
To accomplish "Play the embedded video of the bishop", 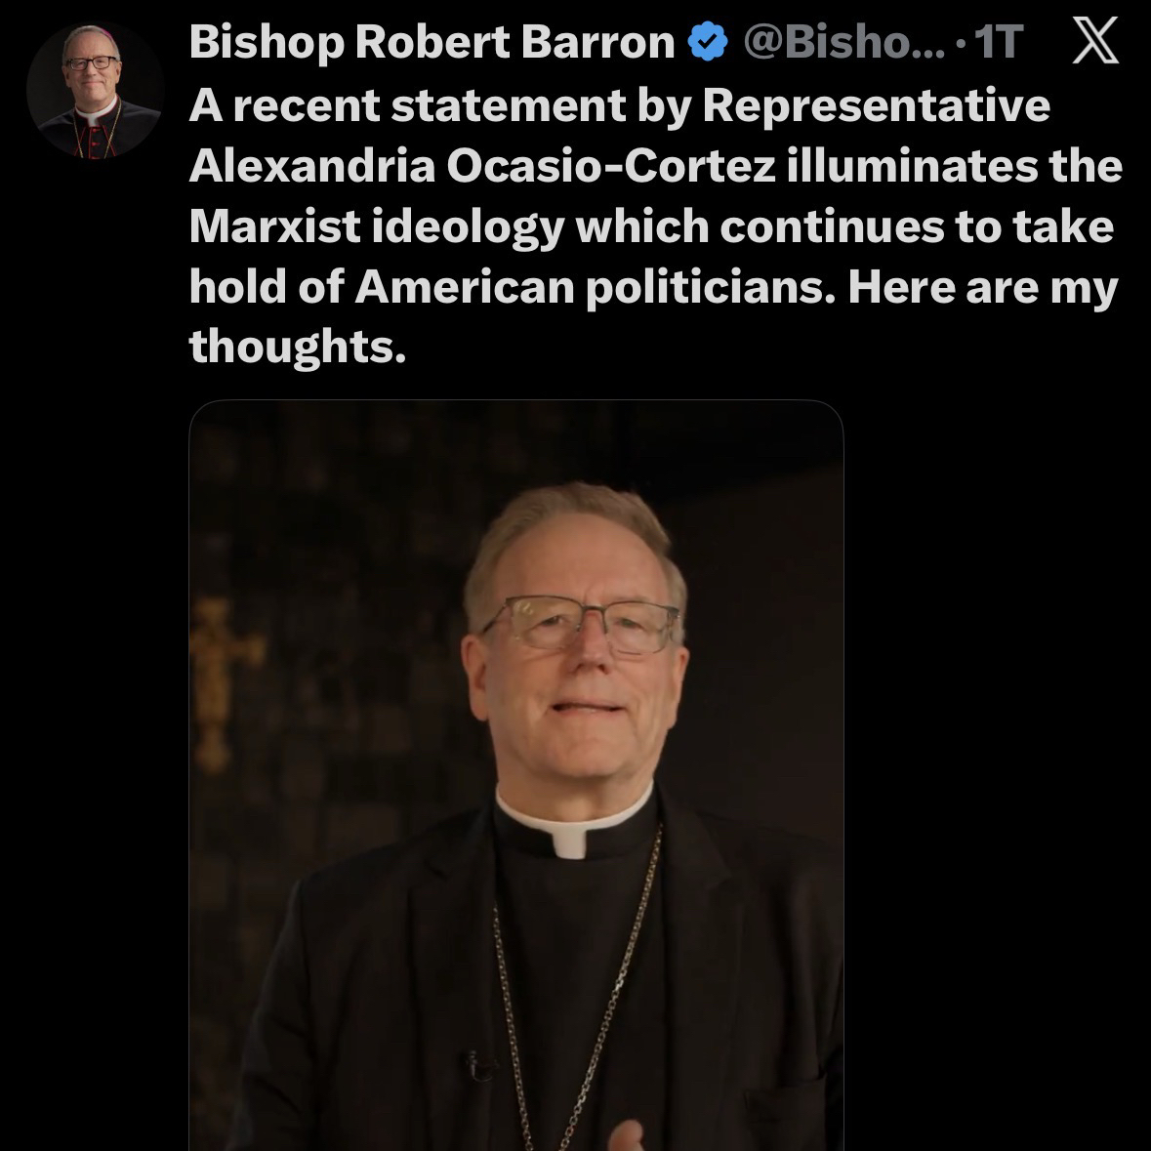I will [516, 775].
